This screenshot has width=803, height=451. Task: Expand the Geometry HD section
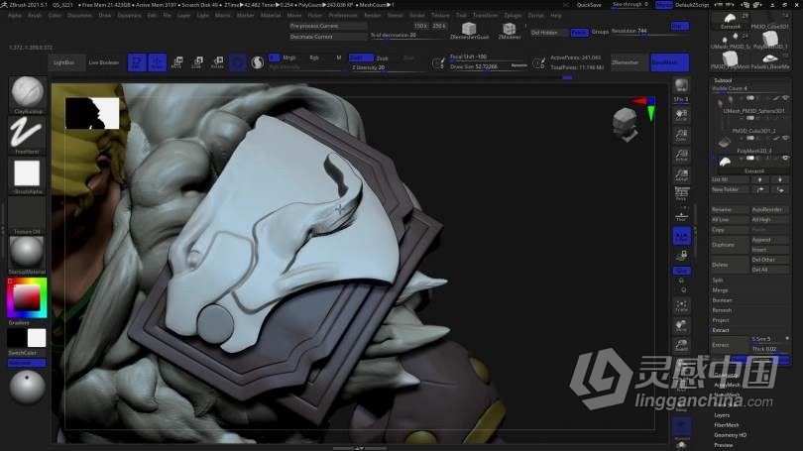click(x=730, y=435)
